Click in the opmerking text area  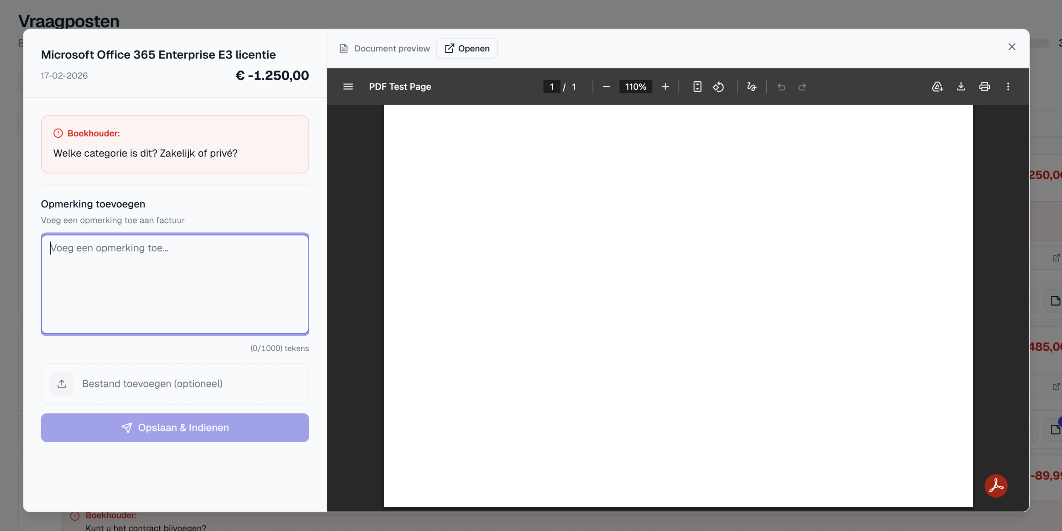[175, 284]
